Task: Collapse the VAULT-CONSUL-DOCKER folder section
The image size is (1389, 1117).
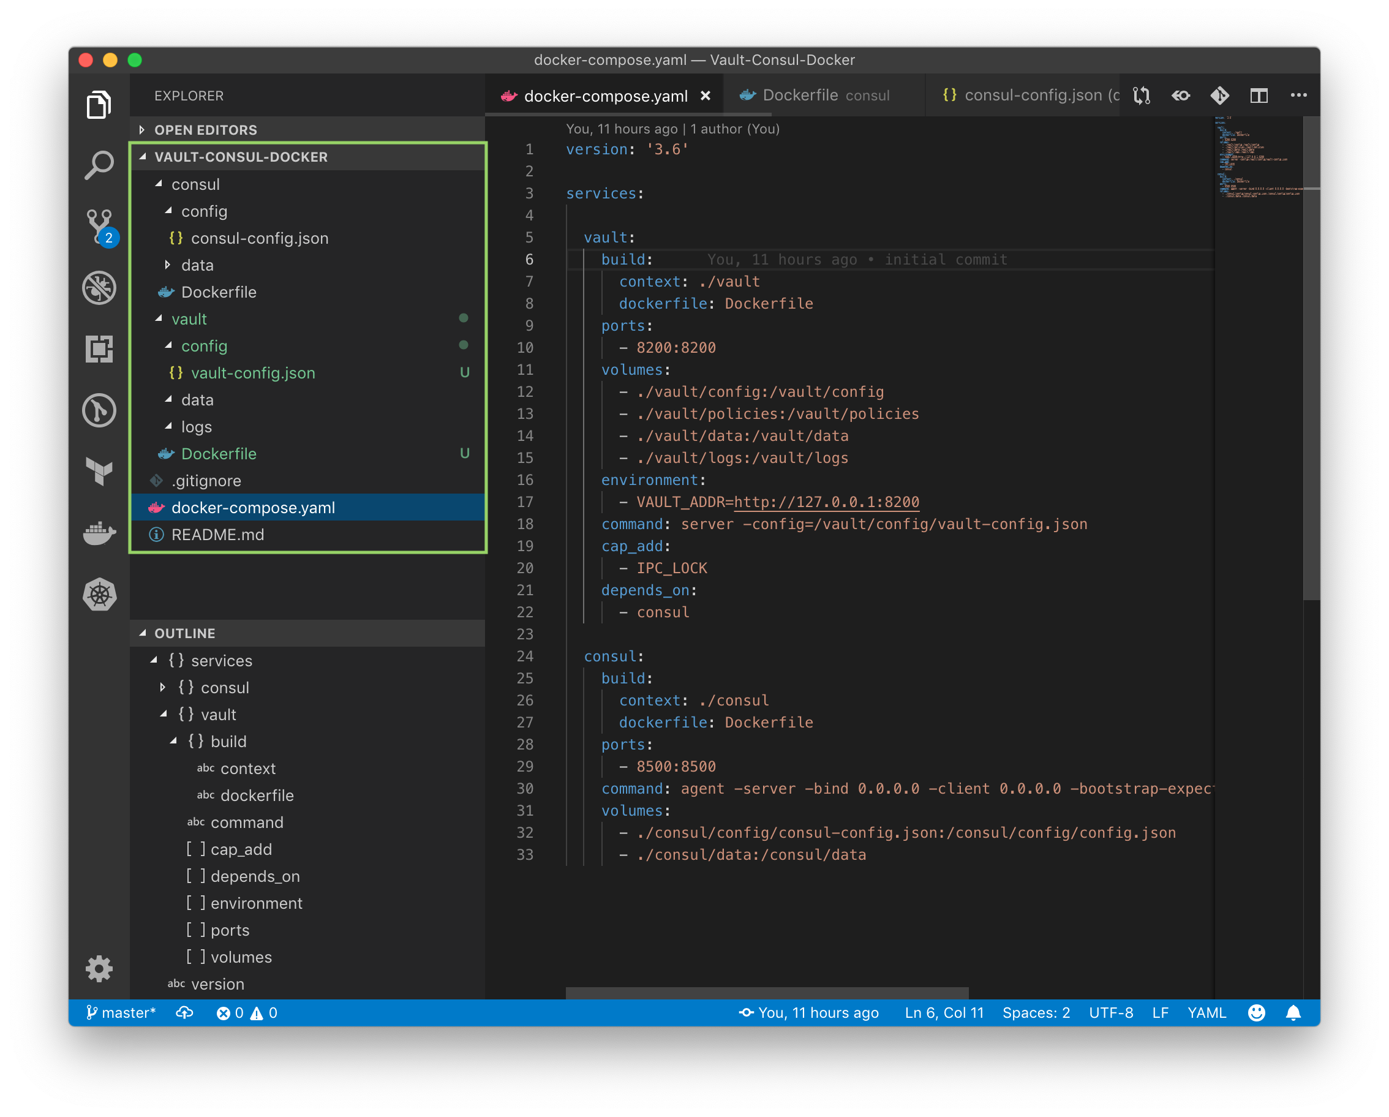Action: (x=308, y=157)
